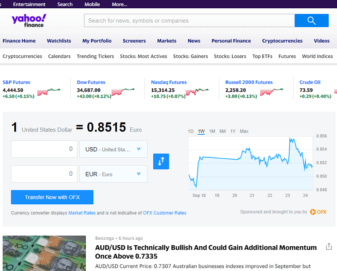Open the USD currency dropdown
Screen dimensions: 337x271
click(x=114, y=149)
